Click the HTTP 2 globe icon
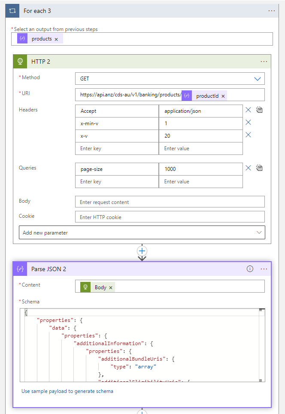 pos(20,62)
